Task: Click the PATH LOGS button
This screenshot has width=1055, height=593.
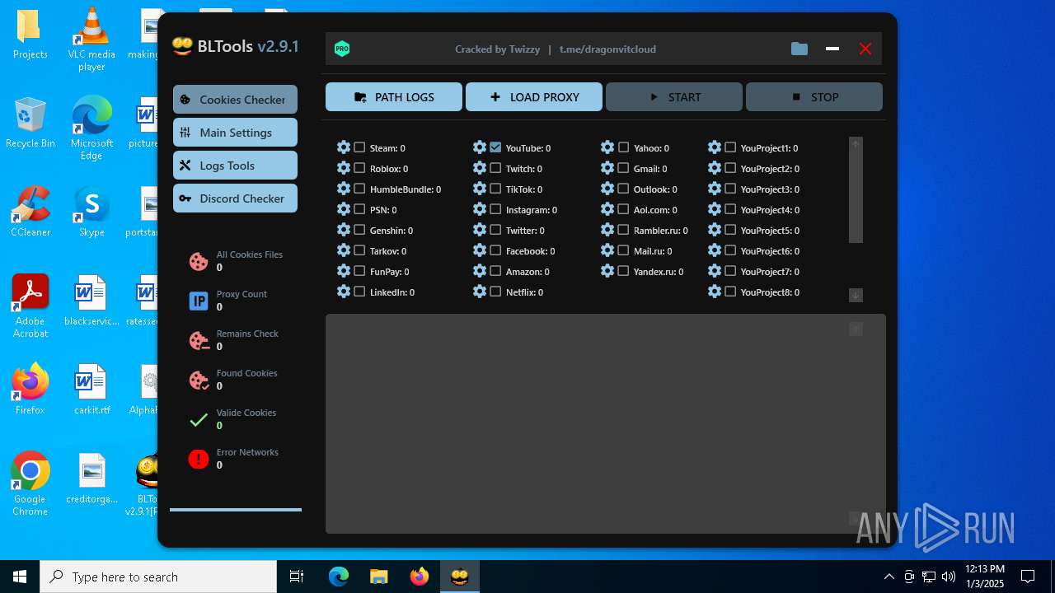Action: [394, 96]
